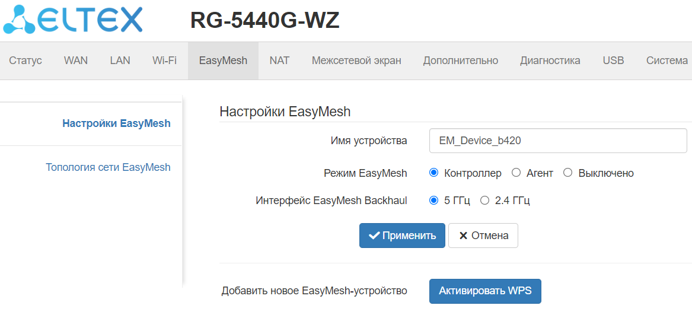
Task: Switch to the USB tab
Action: (x=613, y=61)
